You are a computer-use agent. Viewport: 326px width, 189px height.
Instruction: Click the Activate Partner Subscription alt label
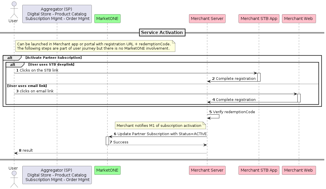point(54,58)
